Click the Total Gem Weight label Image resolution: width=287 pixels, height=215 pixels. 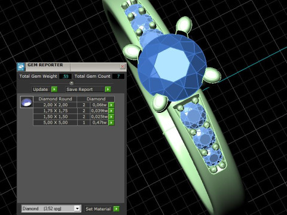pyautogui.click(x=38, y=76)
